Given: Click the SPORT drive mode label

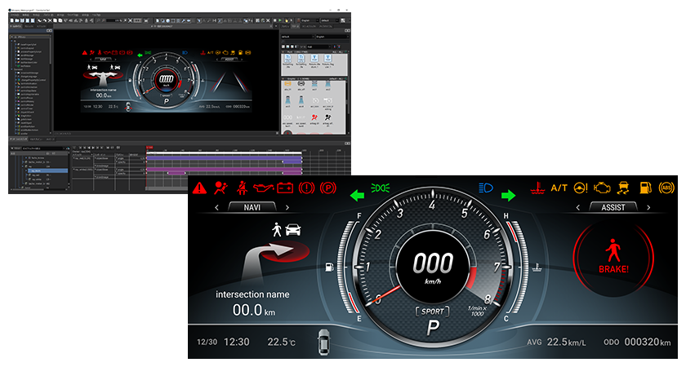Looking at the screenshot, I should click(x=433, y=312).
